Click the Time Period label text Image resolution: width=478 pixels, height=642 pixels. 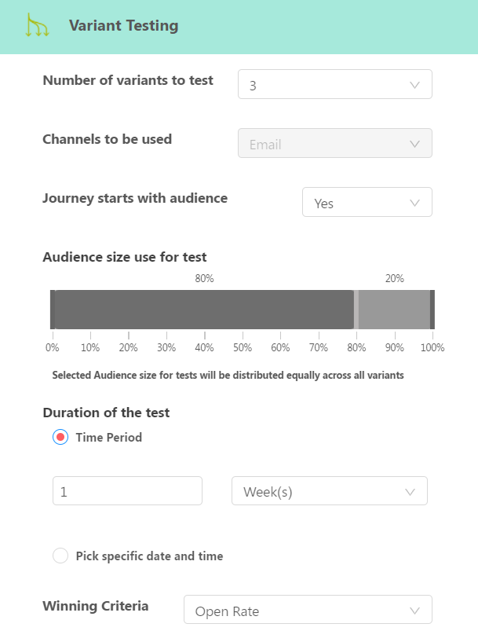[109, 437]
